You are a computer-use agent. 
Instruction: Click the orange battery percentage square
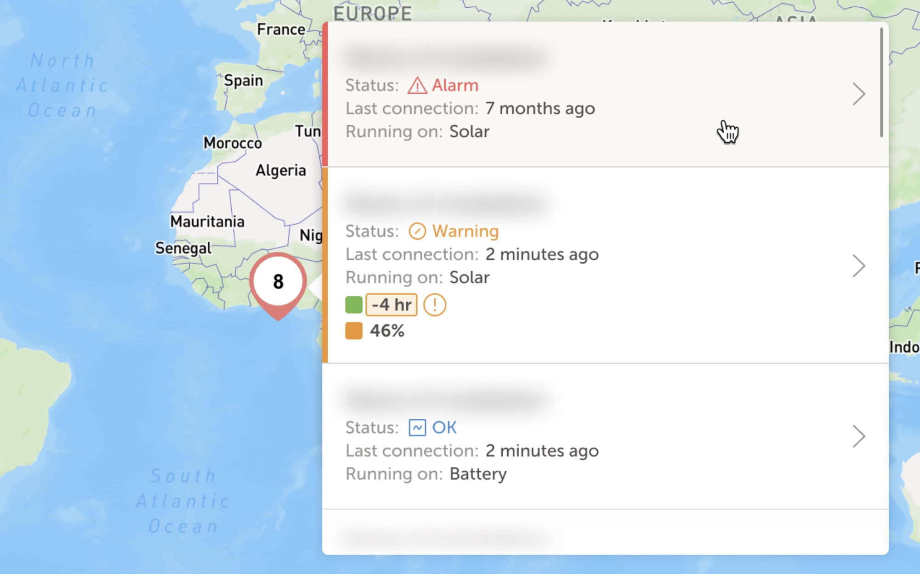(x=353, y=330)
